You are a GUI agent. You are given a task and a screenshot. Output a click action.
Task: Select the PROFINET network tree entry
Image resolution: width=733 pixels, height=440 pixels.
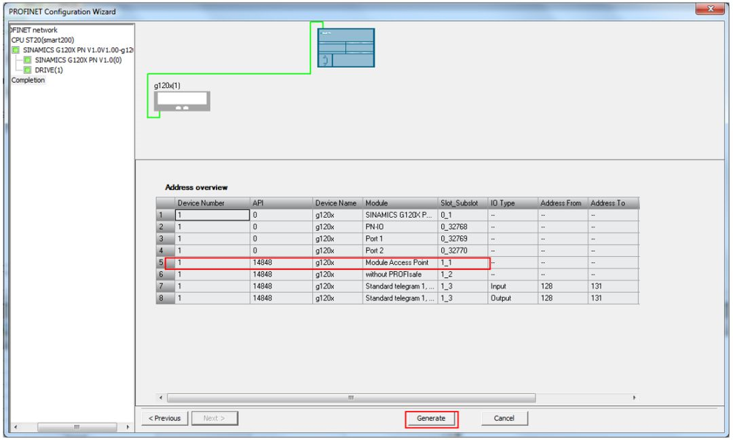click(x=34, y=30)
